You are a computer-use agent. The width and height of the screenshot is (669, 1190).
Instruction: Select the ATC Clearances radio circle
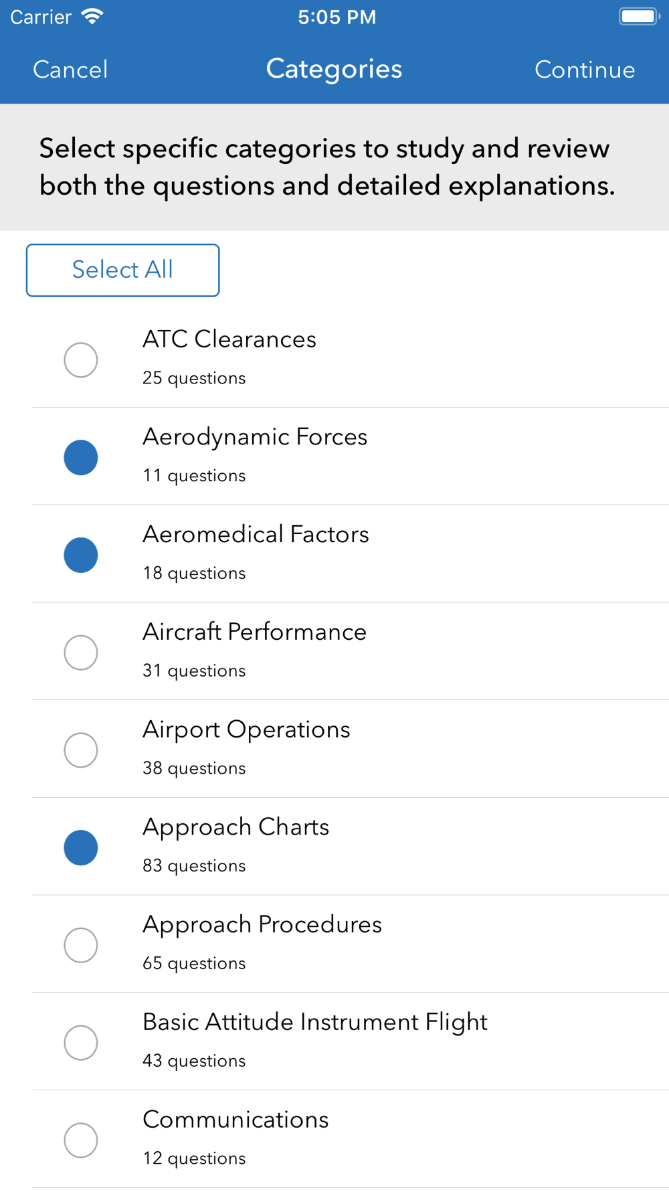tap(81, 360)
